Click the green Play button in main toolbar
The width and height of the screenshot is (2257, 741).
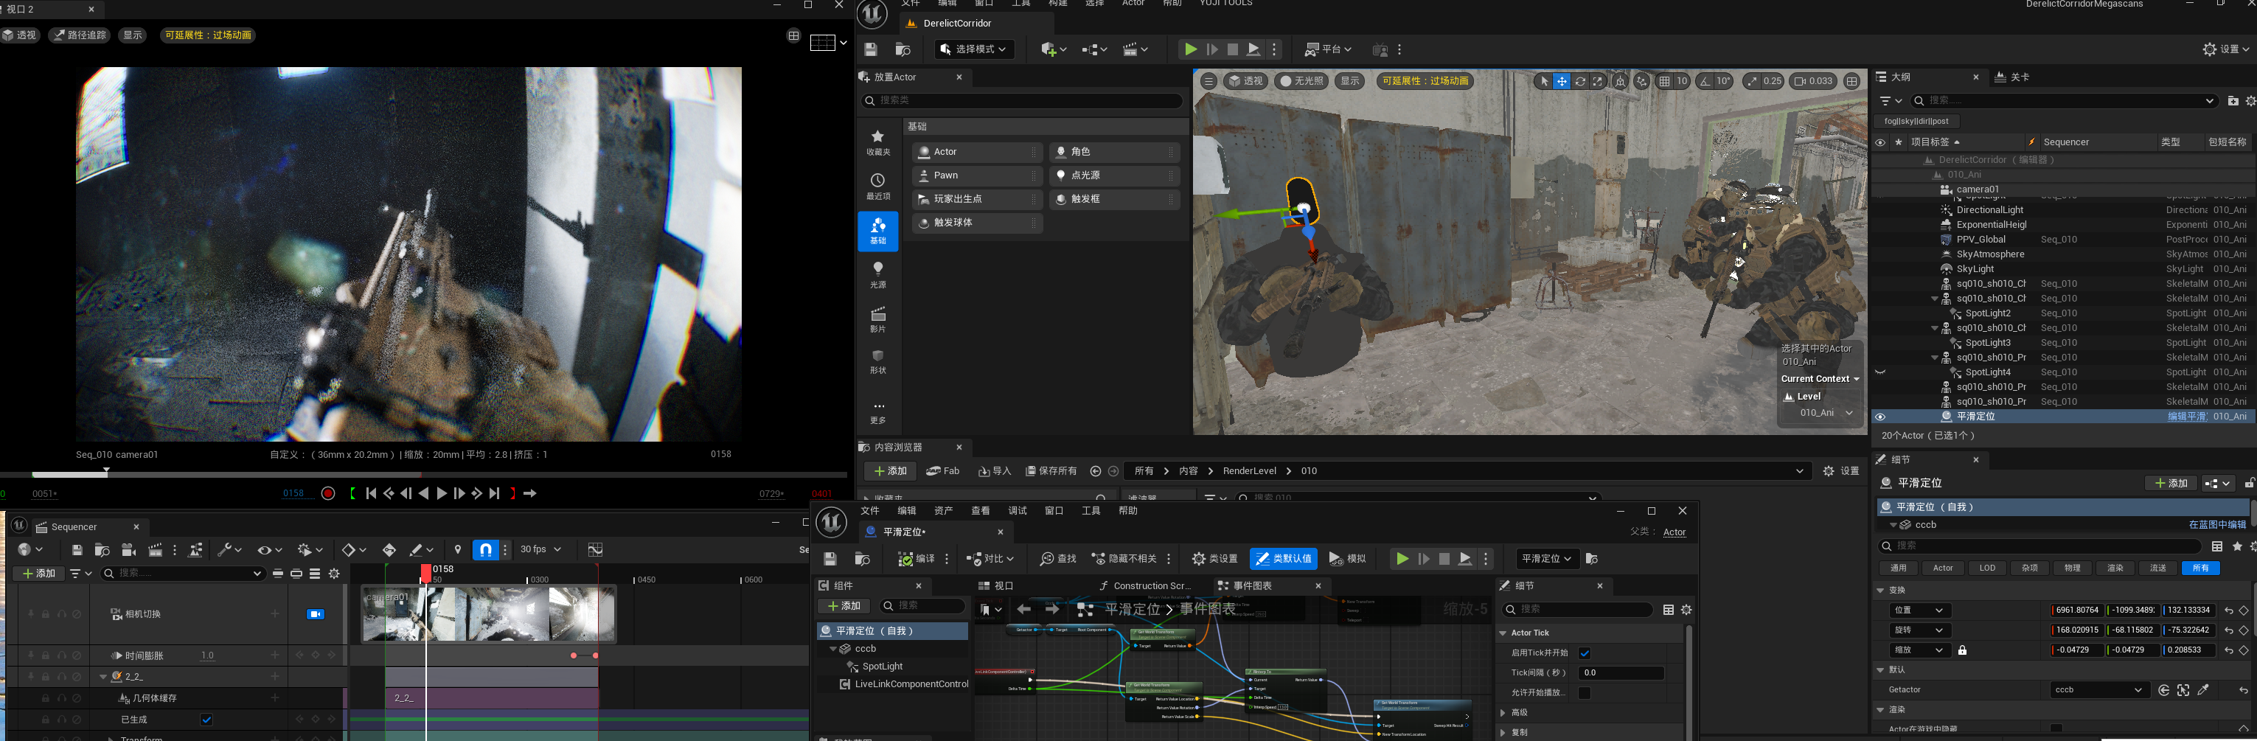click(x=1191, y=50)
